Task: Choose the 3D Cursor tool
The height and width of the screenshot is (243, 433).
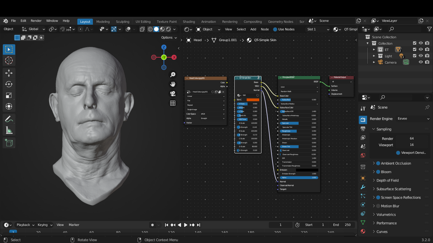Action: pyautogui.click(x=9, y=61)
